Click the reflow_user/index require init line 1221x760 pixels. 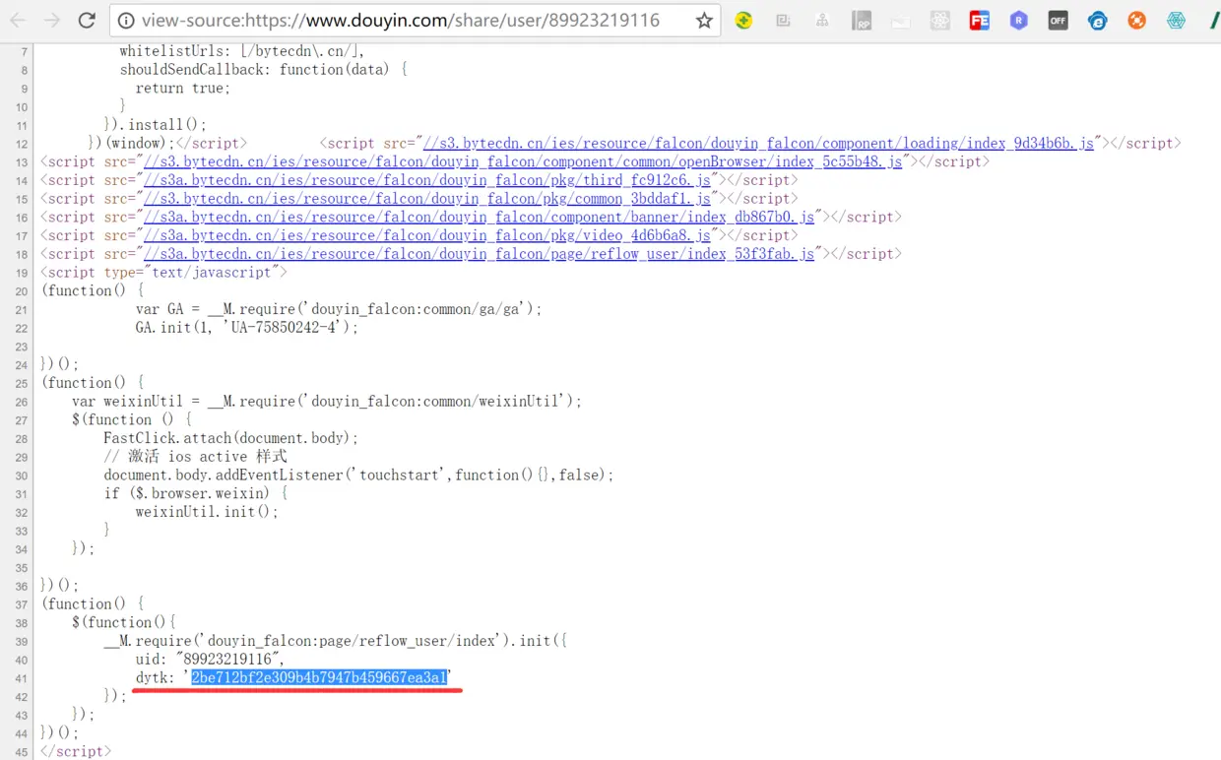tap(335, 641)
